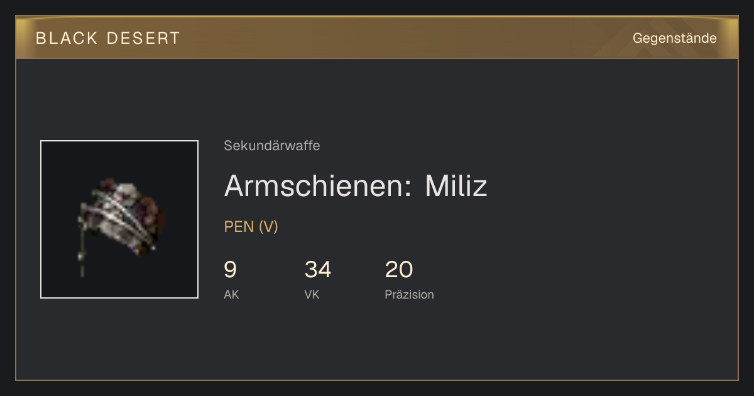Click the VK stat label

tap(312, 294)
